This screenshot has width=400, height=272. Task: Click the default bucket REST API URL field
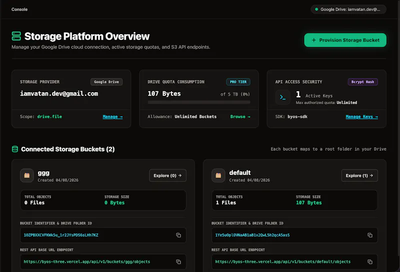294,262
